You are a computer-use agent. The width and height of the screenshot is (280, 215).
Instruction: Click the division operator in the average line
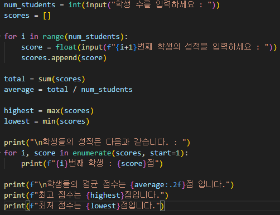coord(75,90)
